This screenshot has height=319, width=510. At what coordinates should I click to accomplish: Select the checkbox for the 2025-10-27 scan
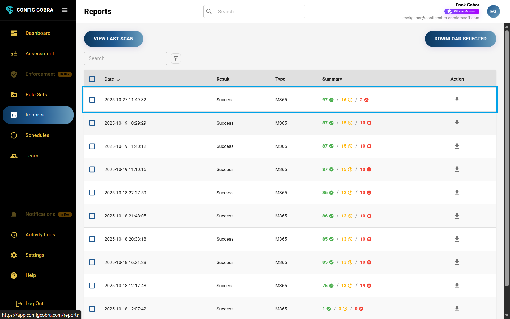(x=92, y=100)
